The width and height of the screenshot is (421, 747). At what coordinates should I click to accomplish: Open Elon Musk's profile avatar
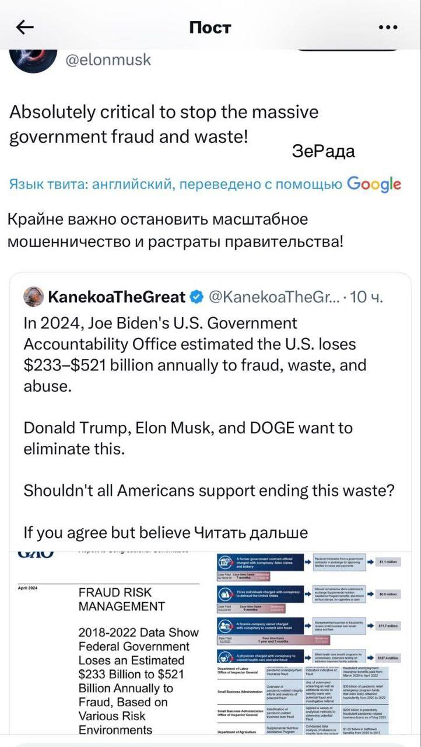33,59
